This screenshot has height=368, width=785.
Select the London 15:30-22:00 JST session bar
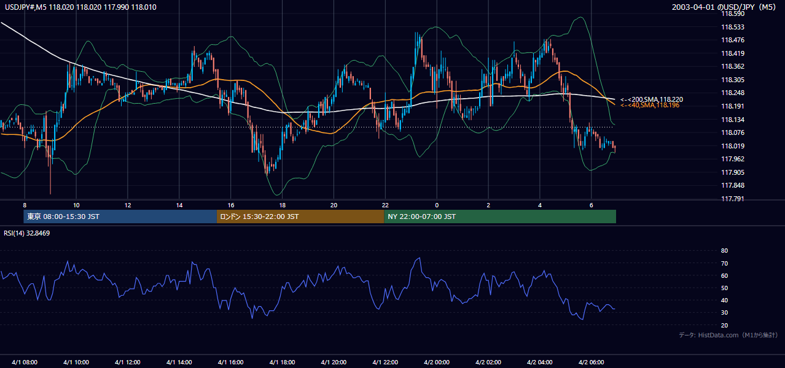[300, 217]
